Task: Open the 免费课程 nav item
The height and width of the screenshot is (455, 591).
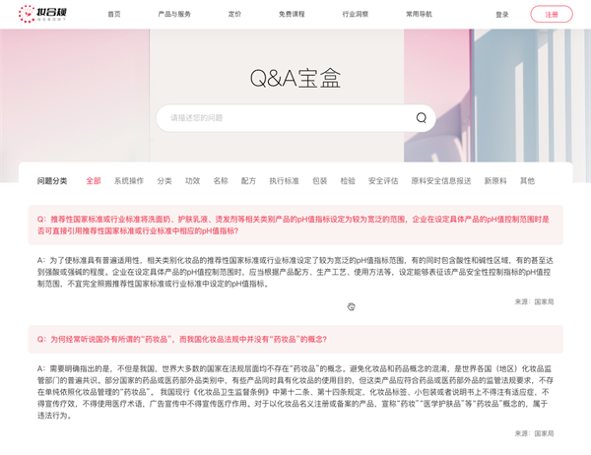Action: point(292,15)
